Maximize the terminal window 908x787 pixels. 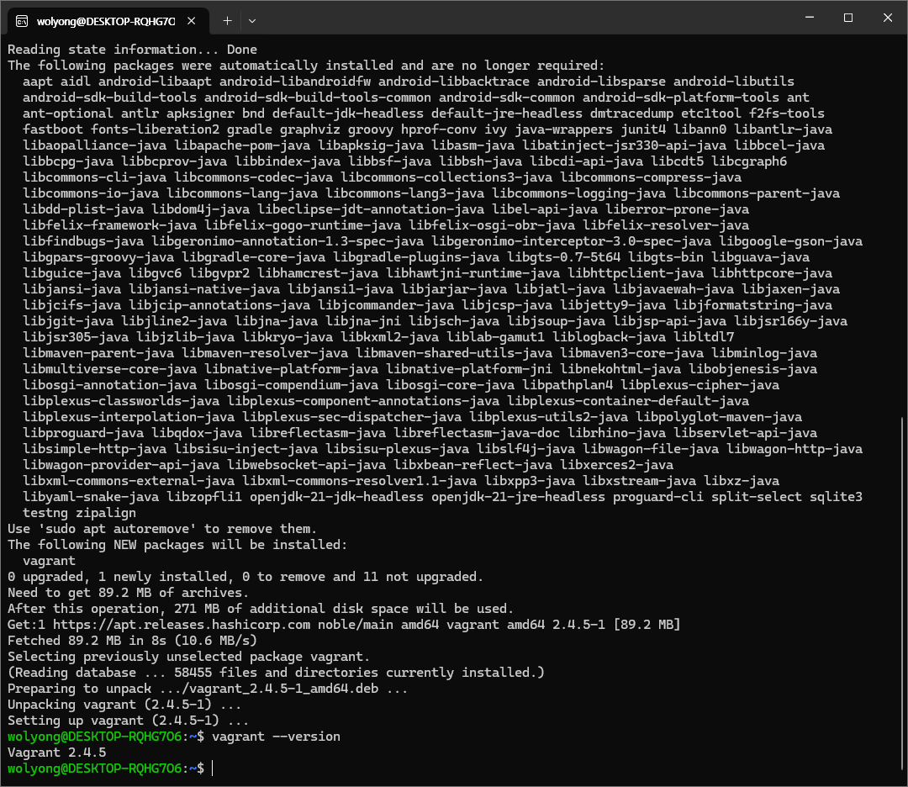pos(848,18)
